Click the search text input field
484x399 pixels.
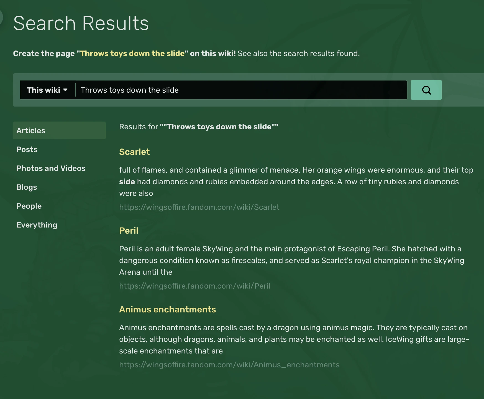tap(241, 90)
